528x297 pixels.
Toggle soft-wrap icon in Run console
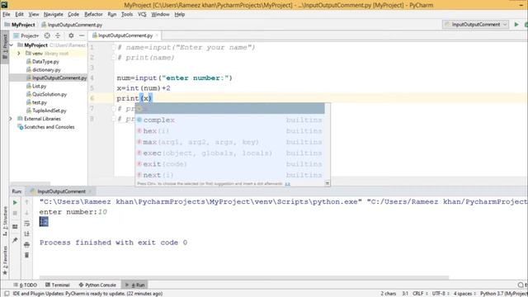27,224
